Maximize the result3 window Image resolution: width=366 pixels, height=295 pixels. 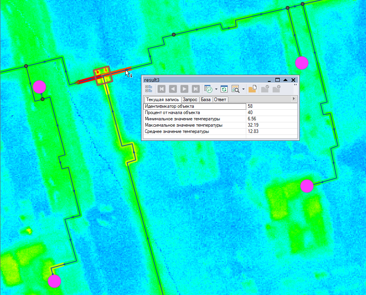(277, 80)
